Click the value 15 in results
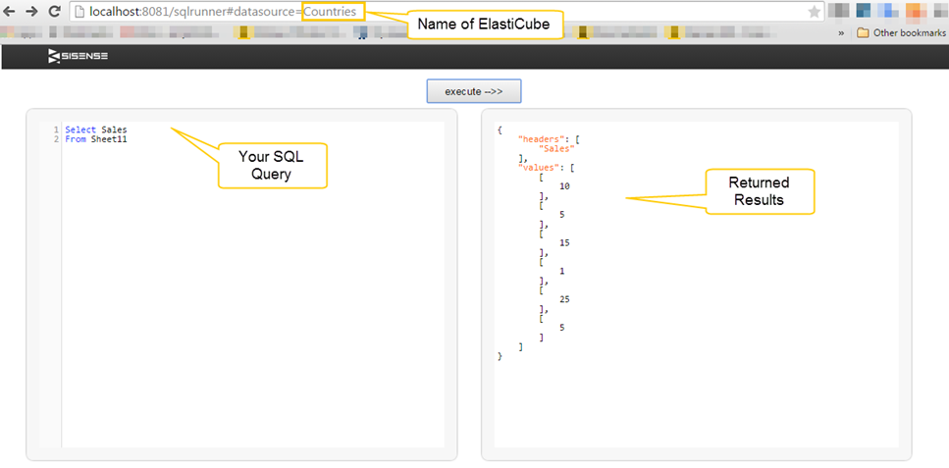 coord(564,242)
